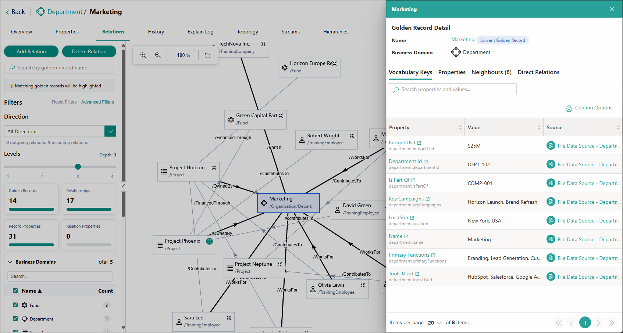The height and width of the screenshot is (333, 623).
Task: Collapse the Robert Wright node icon
Action: click(x=352, y=136)
